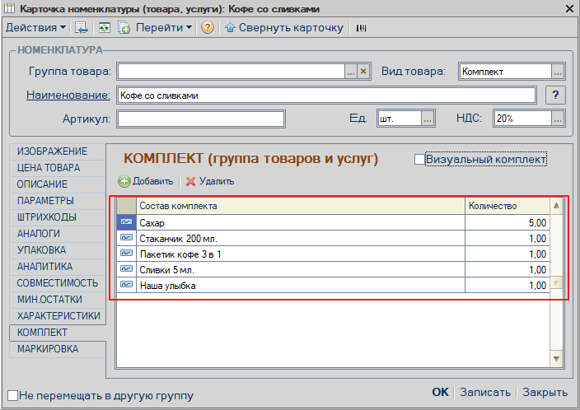Click the OK button
This screenshot has width=580, height=410.
point(440,392)
